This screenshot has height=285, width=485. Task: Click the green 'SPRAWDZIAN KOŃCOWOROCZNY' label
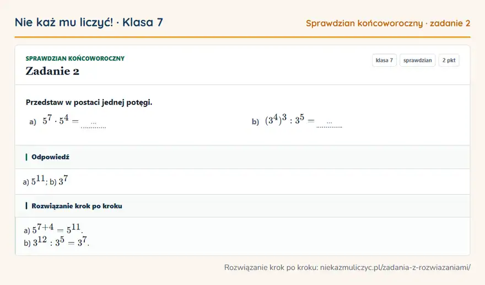coord(75,58)
